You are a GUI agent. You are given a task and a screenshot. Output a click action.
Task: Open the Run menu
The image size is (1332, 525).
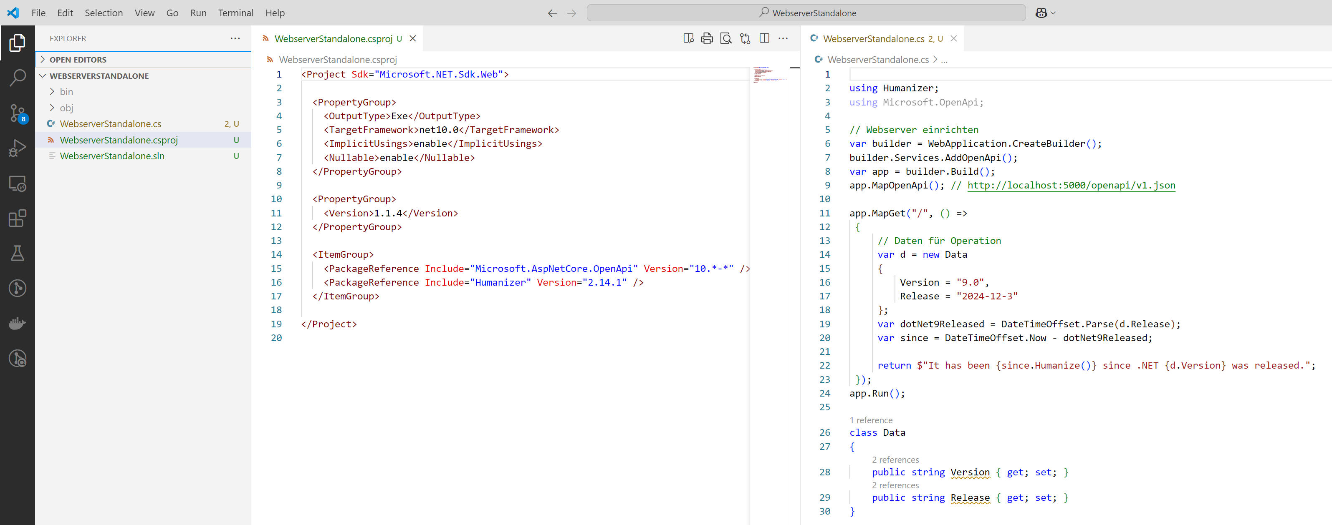(x=198, y=13)
